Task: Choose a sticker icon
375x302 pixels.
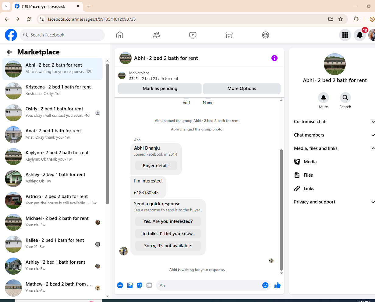Action: click(x=140, y=285)
